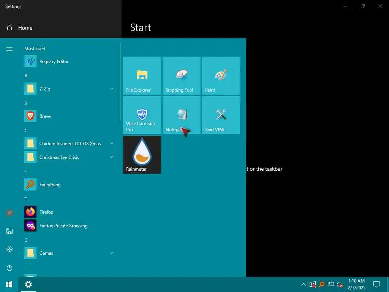Viewport: 389px width, 292px height.
Task: Open the Paint tile
Action: point(221,76)
